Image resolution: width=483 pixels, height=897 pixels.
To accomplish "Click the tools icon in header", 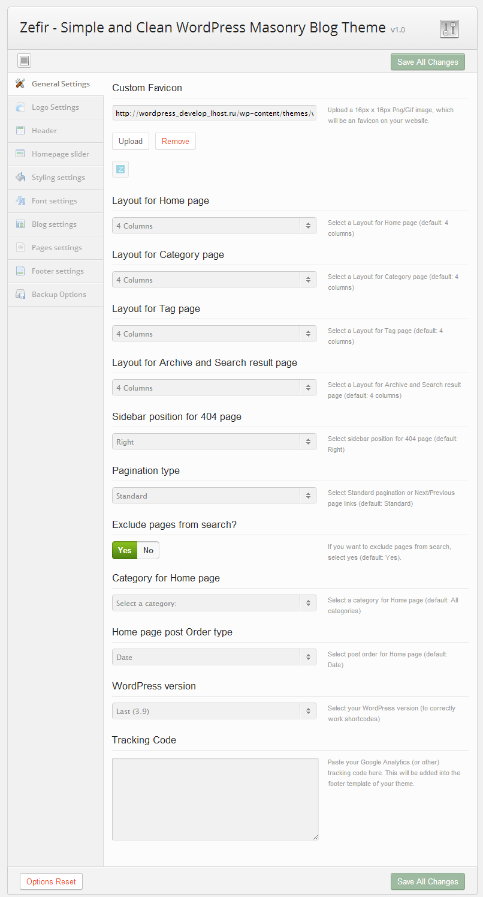I will coord(449,29).
